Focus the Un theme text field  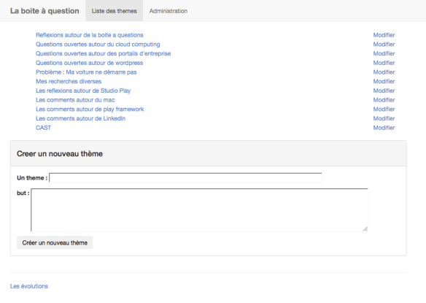tap(185, 177)
